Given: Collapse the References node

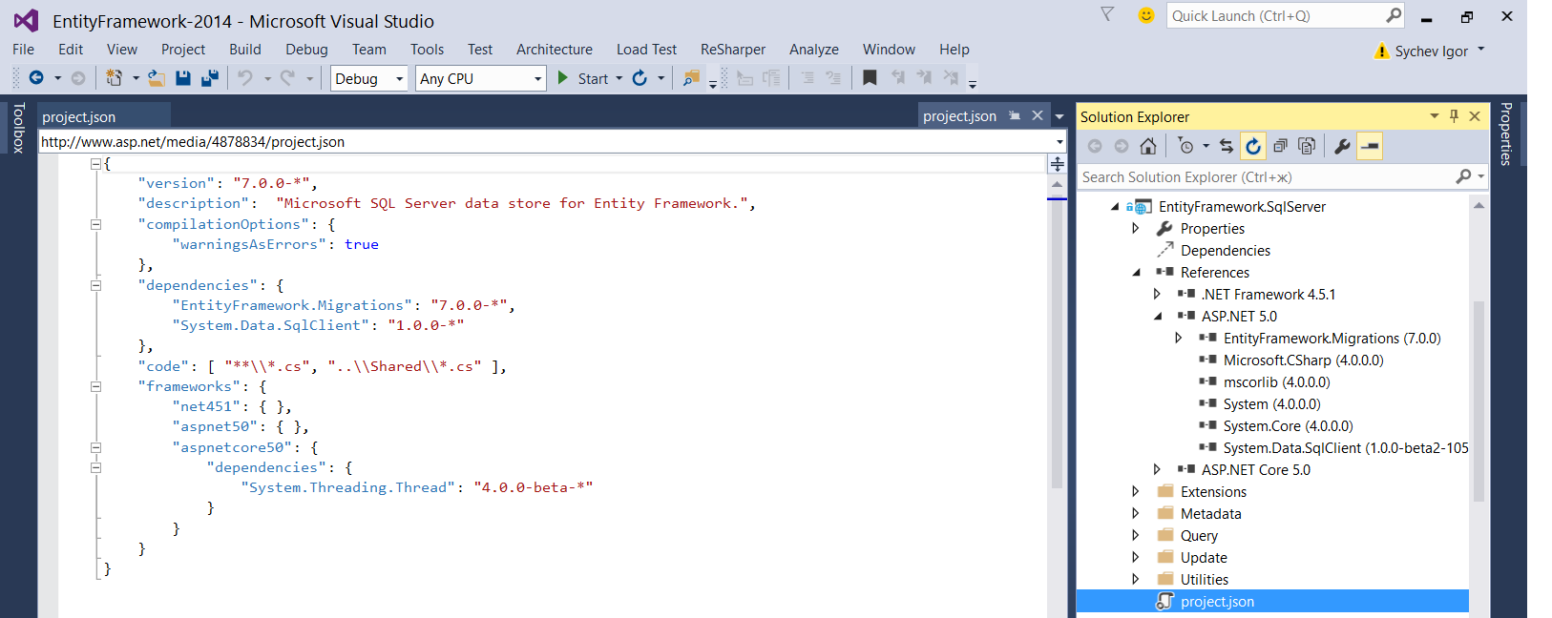Looking at the screenshot, I should tap(1137, 273).
